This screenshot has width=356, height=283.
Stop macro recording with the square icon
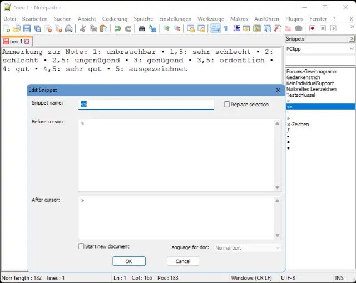pos(323,28)
